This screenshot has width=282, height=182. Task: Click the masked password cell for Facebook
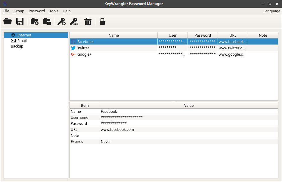coord(203,42)
